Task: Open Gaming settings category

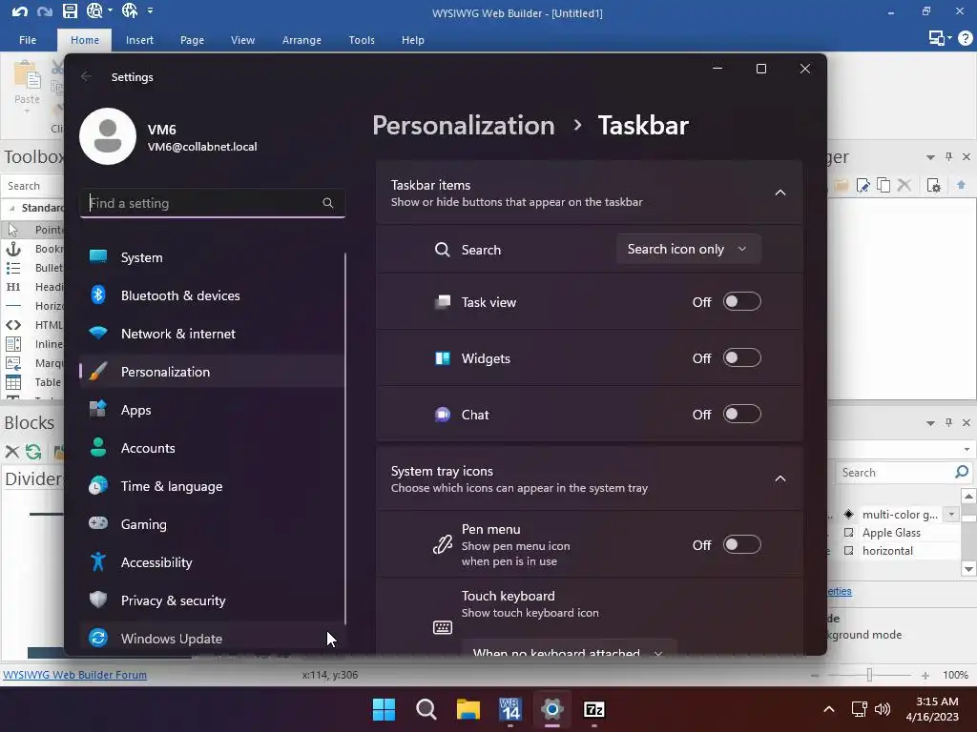Action: pos(212,524)
